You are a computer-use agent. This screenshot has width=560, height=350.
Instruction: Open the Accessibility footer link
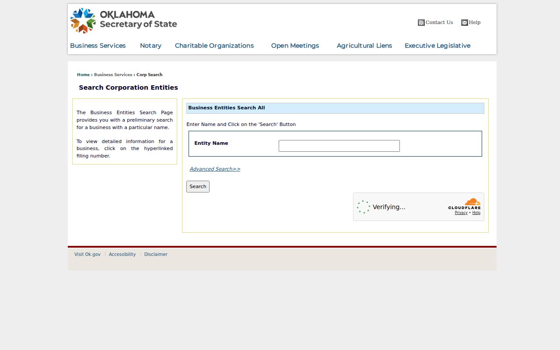tap(122, 254)
